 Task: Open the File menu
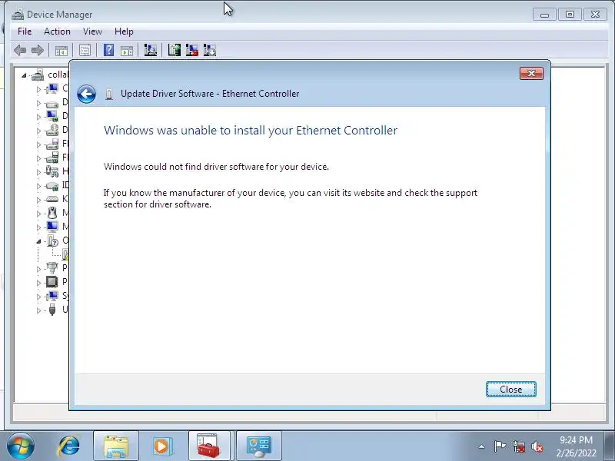tap(25, 32)
